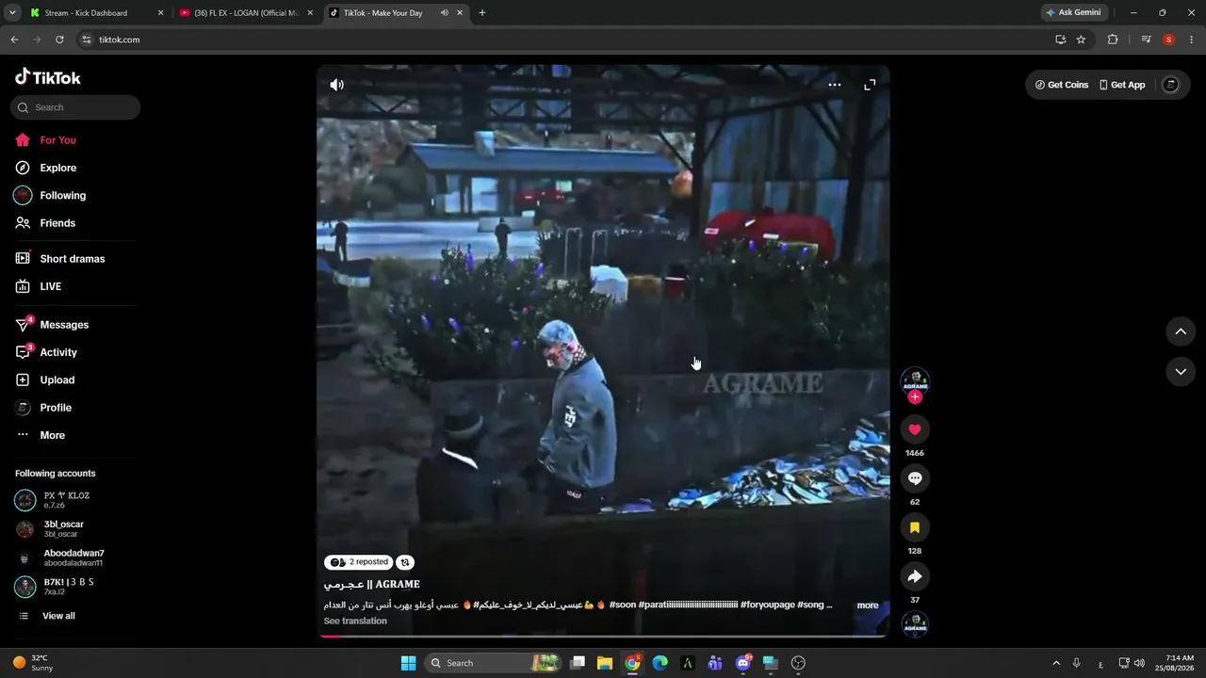Open the AGRAME creator avatar
The height and width of the screenshot is (678, 1206).
(x=915, y=380)
